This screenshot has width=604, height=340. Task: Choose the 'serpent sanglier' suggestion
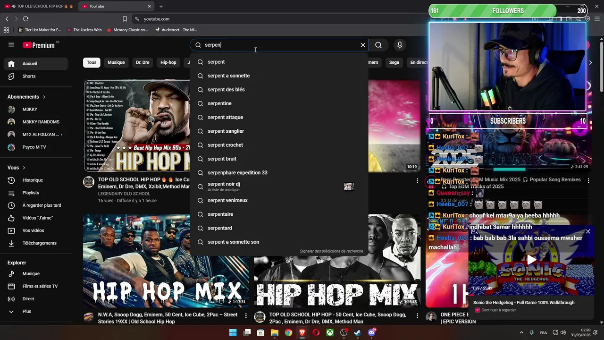(279, 131)
